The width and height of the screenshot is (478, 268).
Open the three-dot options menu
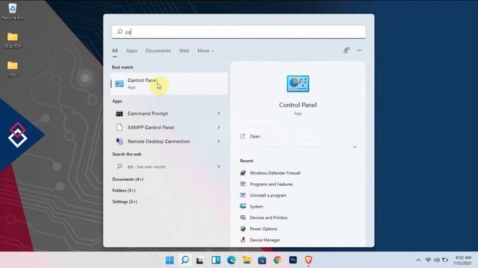click(359, 51)
